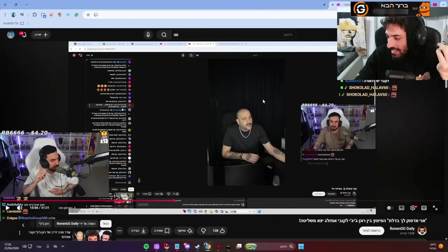Image resolution: width=448 pixels, height=252 pixels.
Task: Start YouTube voice search microphone
Action: click(148, 35)
